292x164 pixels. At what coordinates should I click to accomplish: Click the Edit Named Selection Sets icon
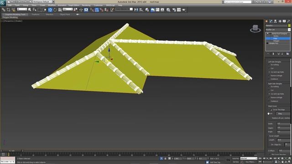[112, 10]
